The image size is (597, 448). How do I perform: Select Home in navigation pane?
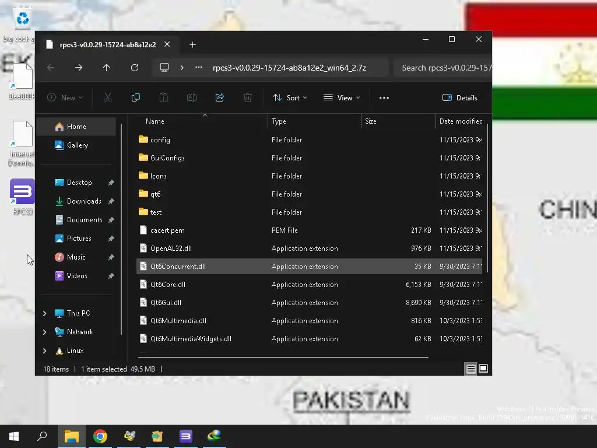(78, 127)
